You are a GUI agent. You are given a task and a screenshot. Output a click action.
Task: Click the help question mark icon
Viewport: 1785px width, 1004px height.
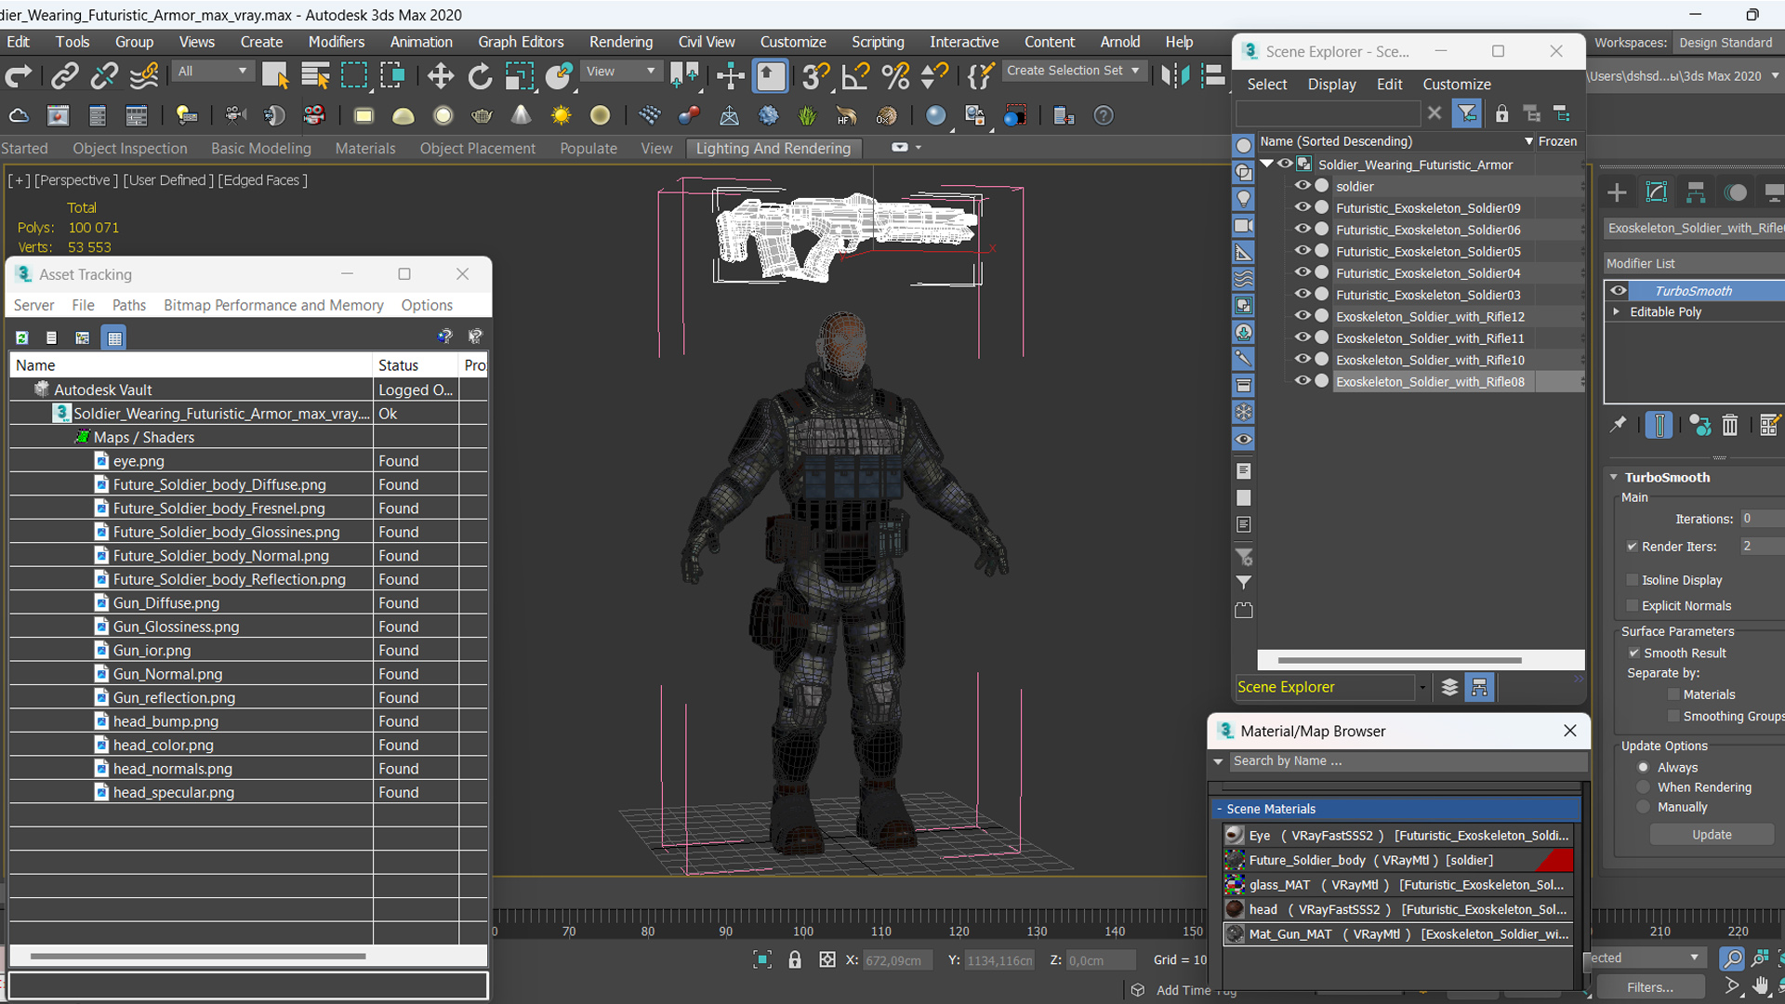click(x=1103, y=115)
